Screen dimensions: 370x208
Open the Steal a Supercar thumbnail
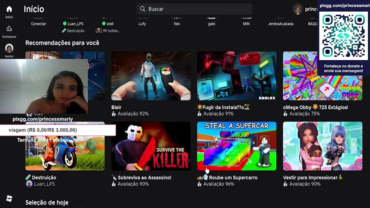click(237, 146)
